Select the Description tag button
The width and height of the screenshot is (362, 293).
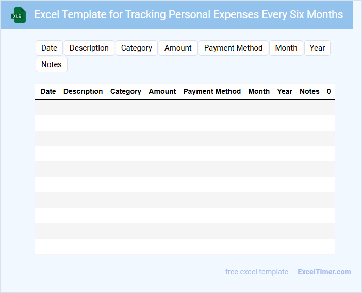click(89, 48)
